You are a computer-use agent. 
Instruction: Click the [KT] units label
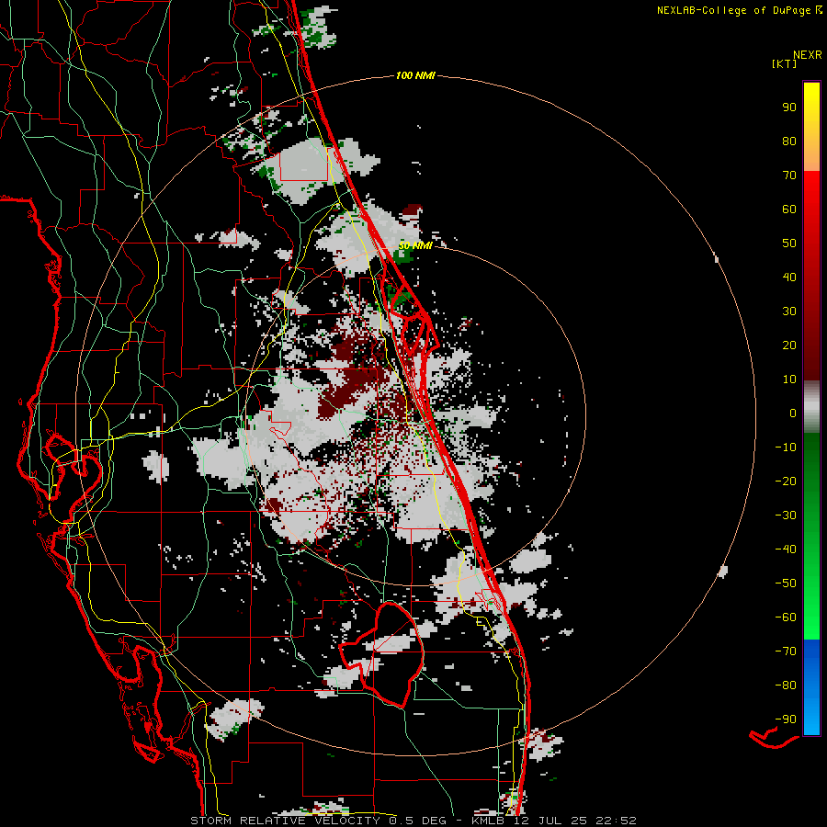click(785, 63)
